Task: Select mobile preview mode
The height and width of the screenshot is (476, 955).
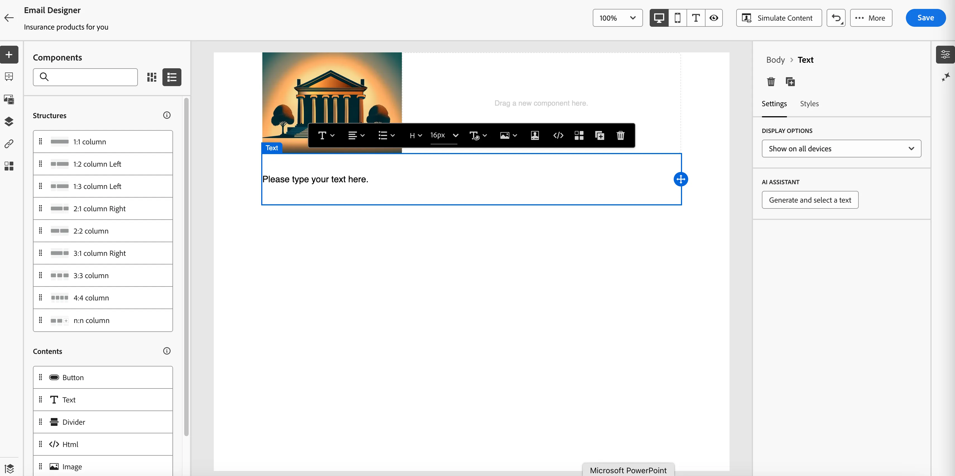Action: coord(677,18)
